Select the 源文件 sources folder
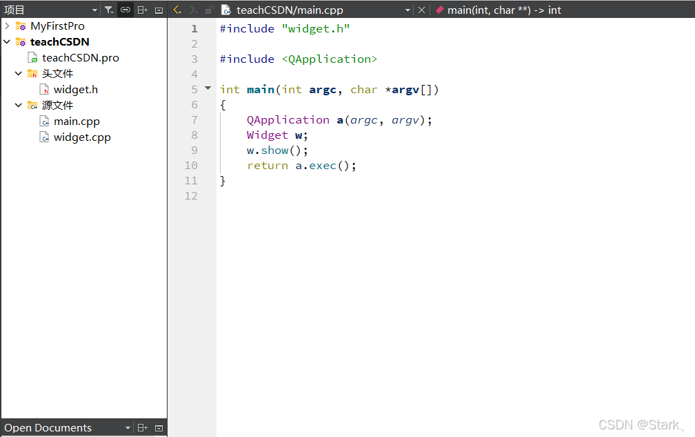The image size is (695, 437). [x=58, y=106]
